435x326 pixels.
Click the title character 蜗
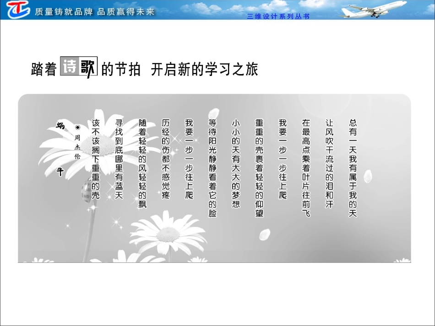click(x=60, y=126)
